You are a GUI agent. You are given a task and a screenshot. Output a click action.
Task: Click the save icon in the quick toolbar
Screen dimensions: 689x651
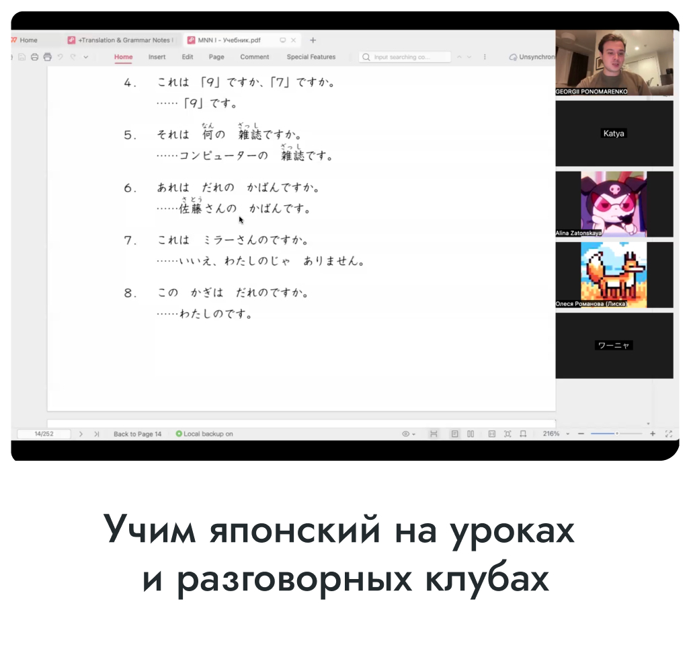tap(22, 56)
